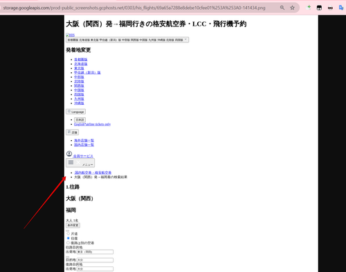Select the 日本語 language button

pyautogui.click(x=80, y=120)
